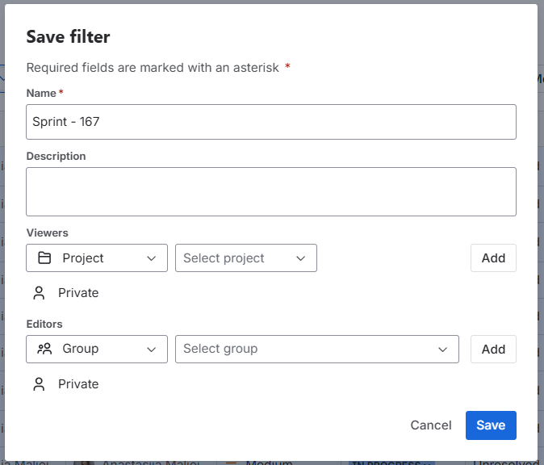544x465 pixels.
Task: Open the Select group dropdown arrow
Action: pyautogui.click(x=442, y=349)
